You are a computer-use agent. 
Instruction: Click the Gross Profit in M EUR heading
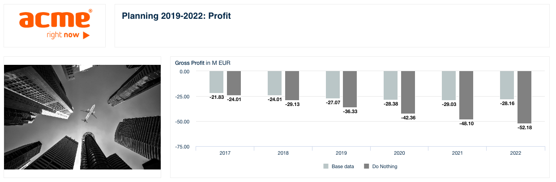pos(202,63)
